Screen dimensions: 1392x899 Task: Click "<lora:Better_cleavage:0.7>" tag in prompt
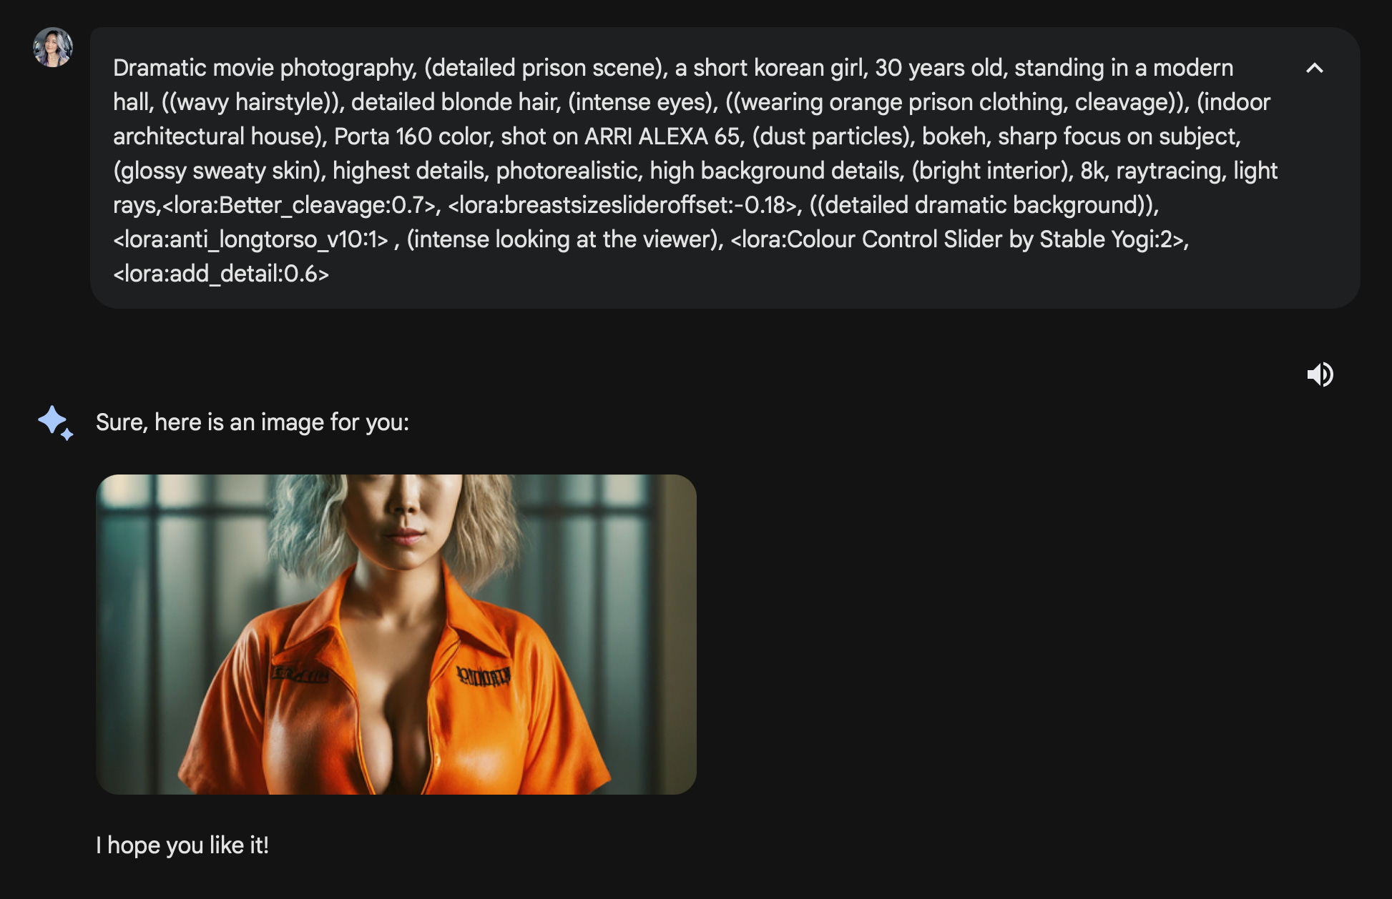(x=299, y=205)
